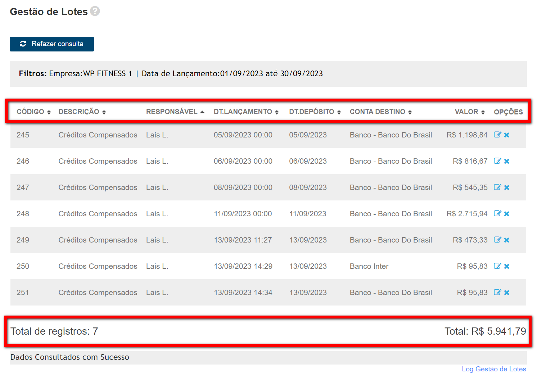
Task: Sort table by CÓDIGO column
Action: [x=33, y=112]
